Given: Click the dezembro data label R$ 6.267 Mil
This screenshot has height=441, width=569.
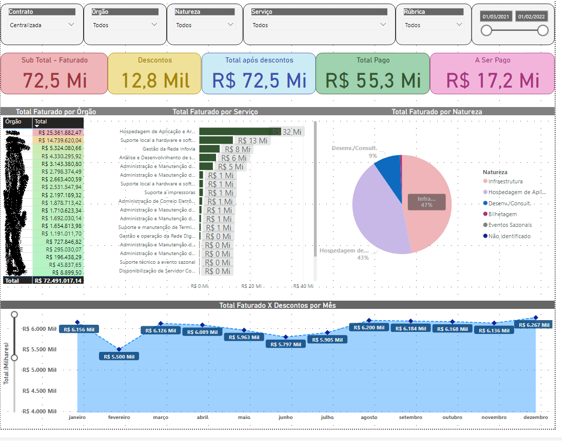Looking at the screenshot, I should [534, 325].
